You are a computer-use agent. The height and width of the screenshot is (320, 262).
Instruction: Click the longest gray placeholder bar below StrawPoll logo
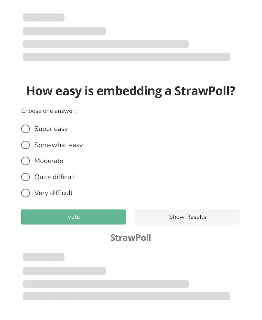tap(127, 296)
